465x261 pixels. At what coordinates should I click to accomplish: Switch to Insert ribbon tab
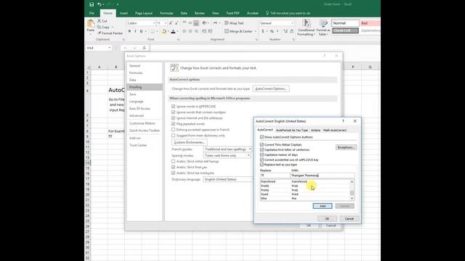pyautogui.click(x=124, y=13)
